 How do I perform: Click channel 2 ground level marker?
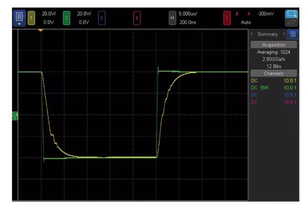(15, 116)
